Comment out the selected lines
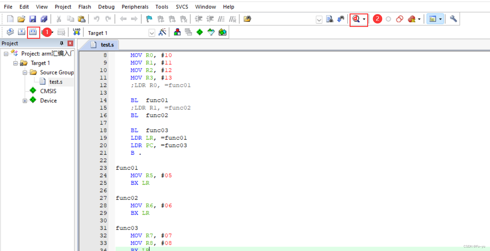The image size is (490, 251). coord(221,19)
